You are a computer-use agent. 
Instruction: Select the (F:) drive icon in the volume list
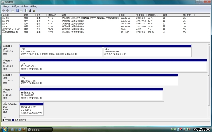(3, 27)
